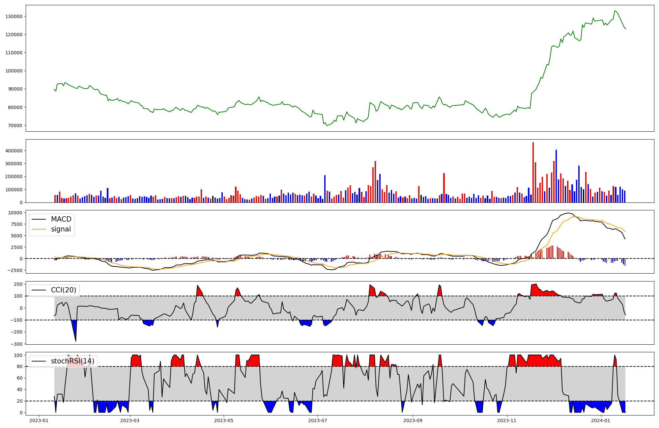Click the 70000 price axis label
659x428 pixels.
point(15,125)
